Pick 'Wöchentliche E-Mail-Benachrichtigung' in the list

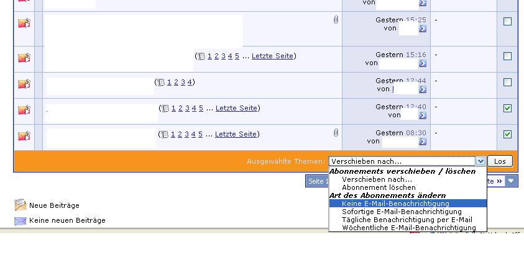408,228
